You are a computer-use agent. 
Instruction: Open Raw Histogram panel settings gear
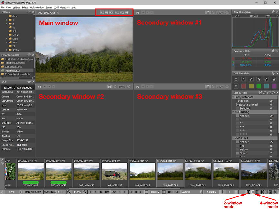[x=273, y=12]
